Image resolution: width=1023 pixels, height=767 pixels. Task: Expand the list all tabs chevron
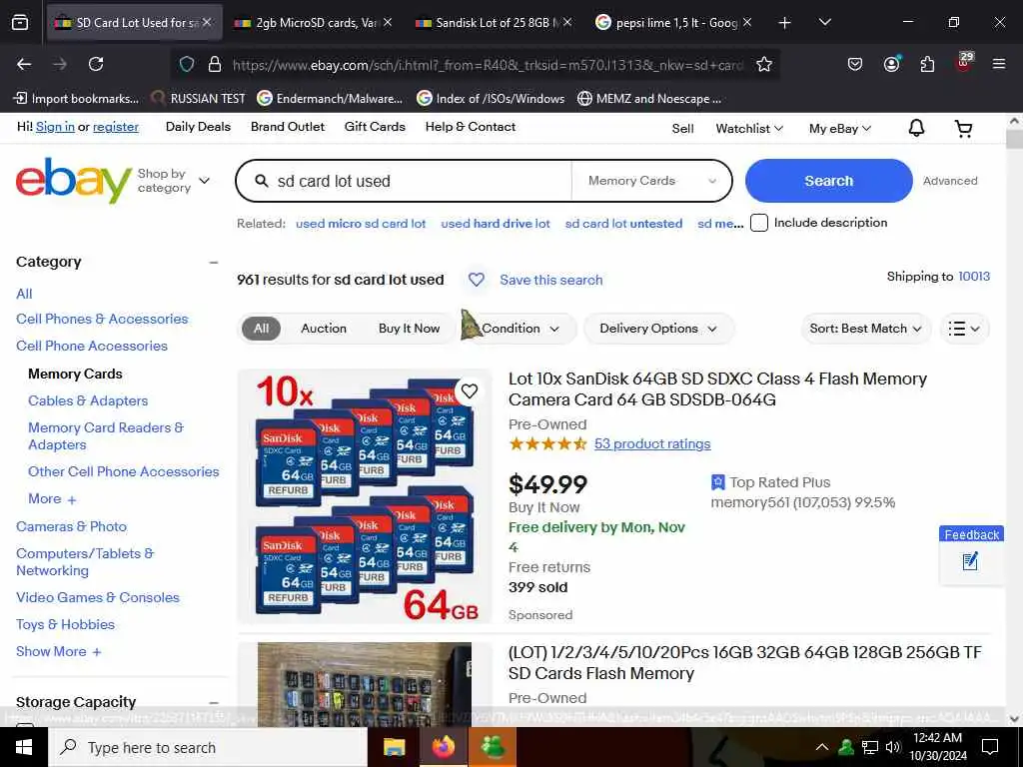click(x=824, y=23)
